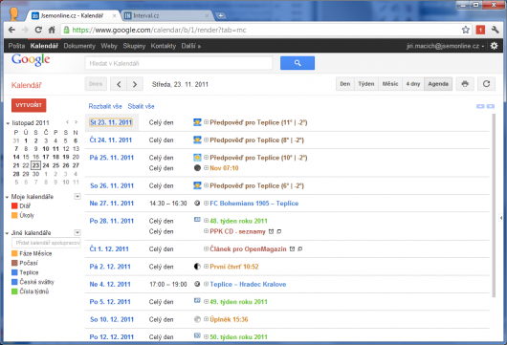
Task: Click reminder icon next to PPK CD - seznamy
Action: (272, 231)
